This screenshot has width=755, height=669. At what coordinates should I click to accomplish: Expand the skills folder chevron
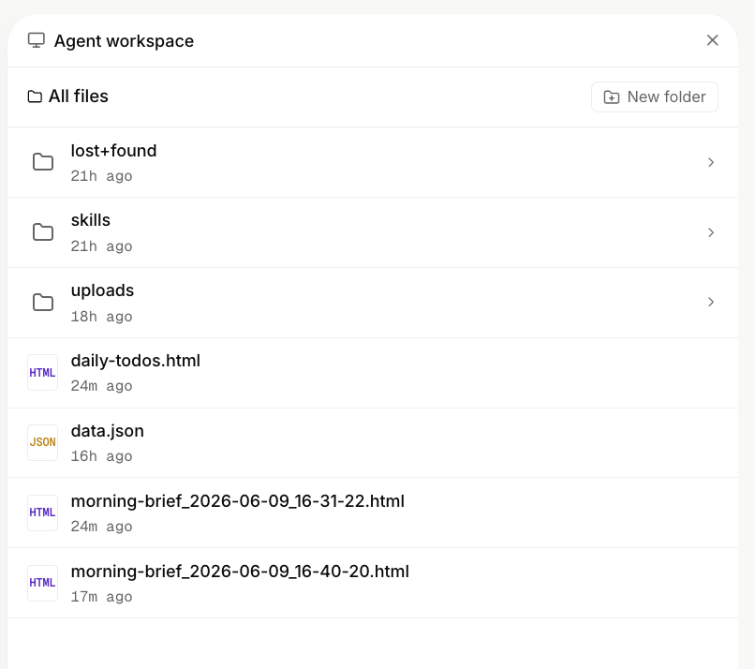point(711,232)
